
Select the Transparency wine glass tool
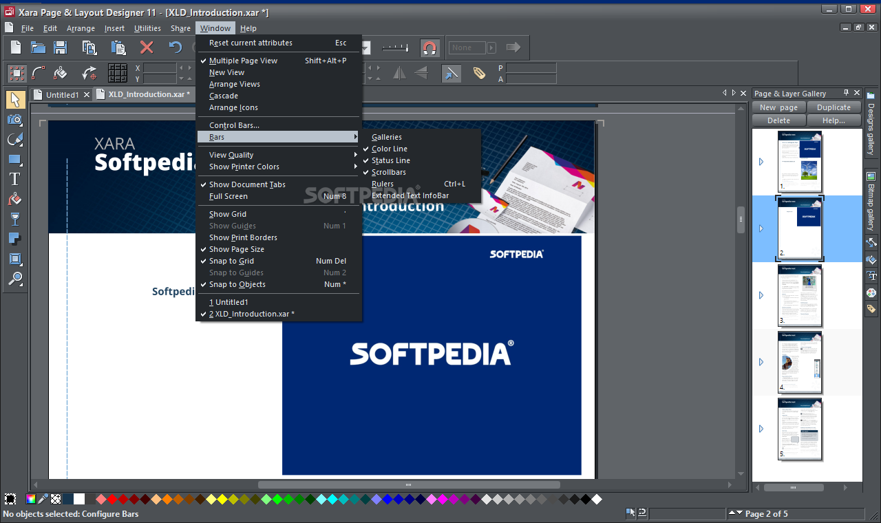click(14, 219)
